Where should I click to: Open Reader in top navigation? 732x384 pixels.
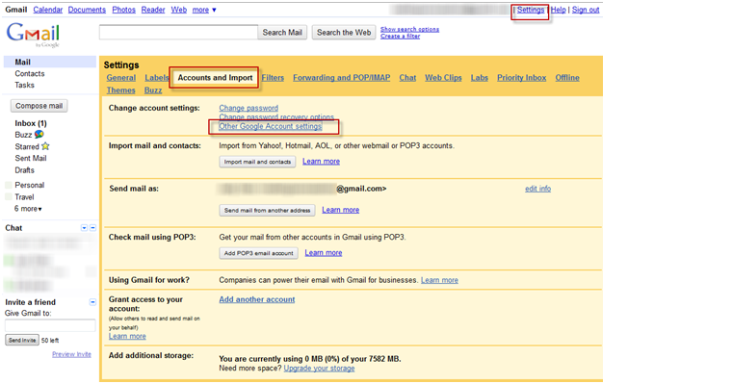coord(153,10)
